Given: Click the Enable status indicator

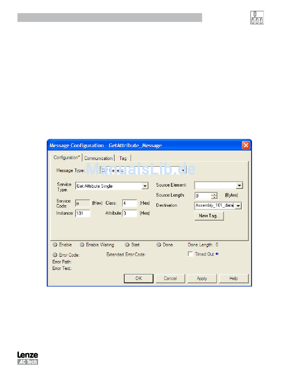Looking at the screenshot, I should pos(55,245).
